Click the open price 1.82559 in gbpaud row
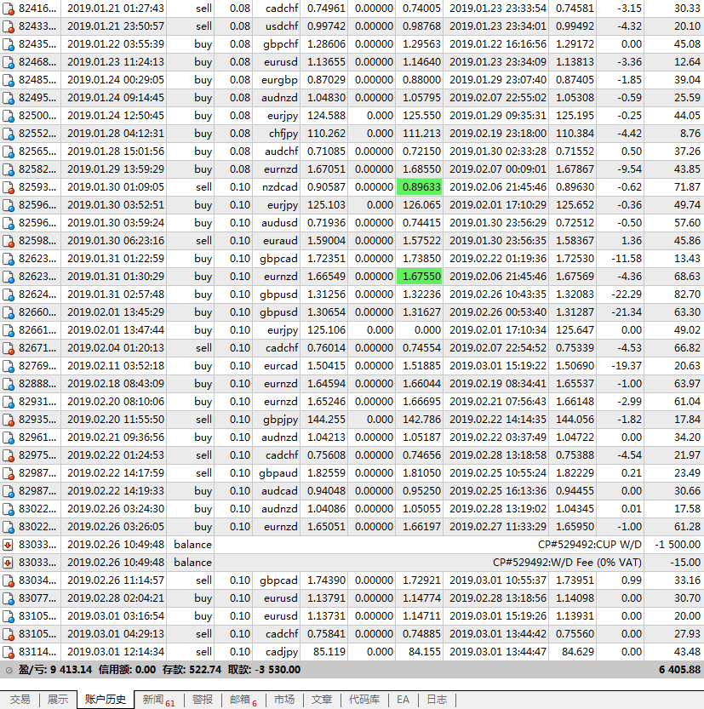 [326, 473]
